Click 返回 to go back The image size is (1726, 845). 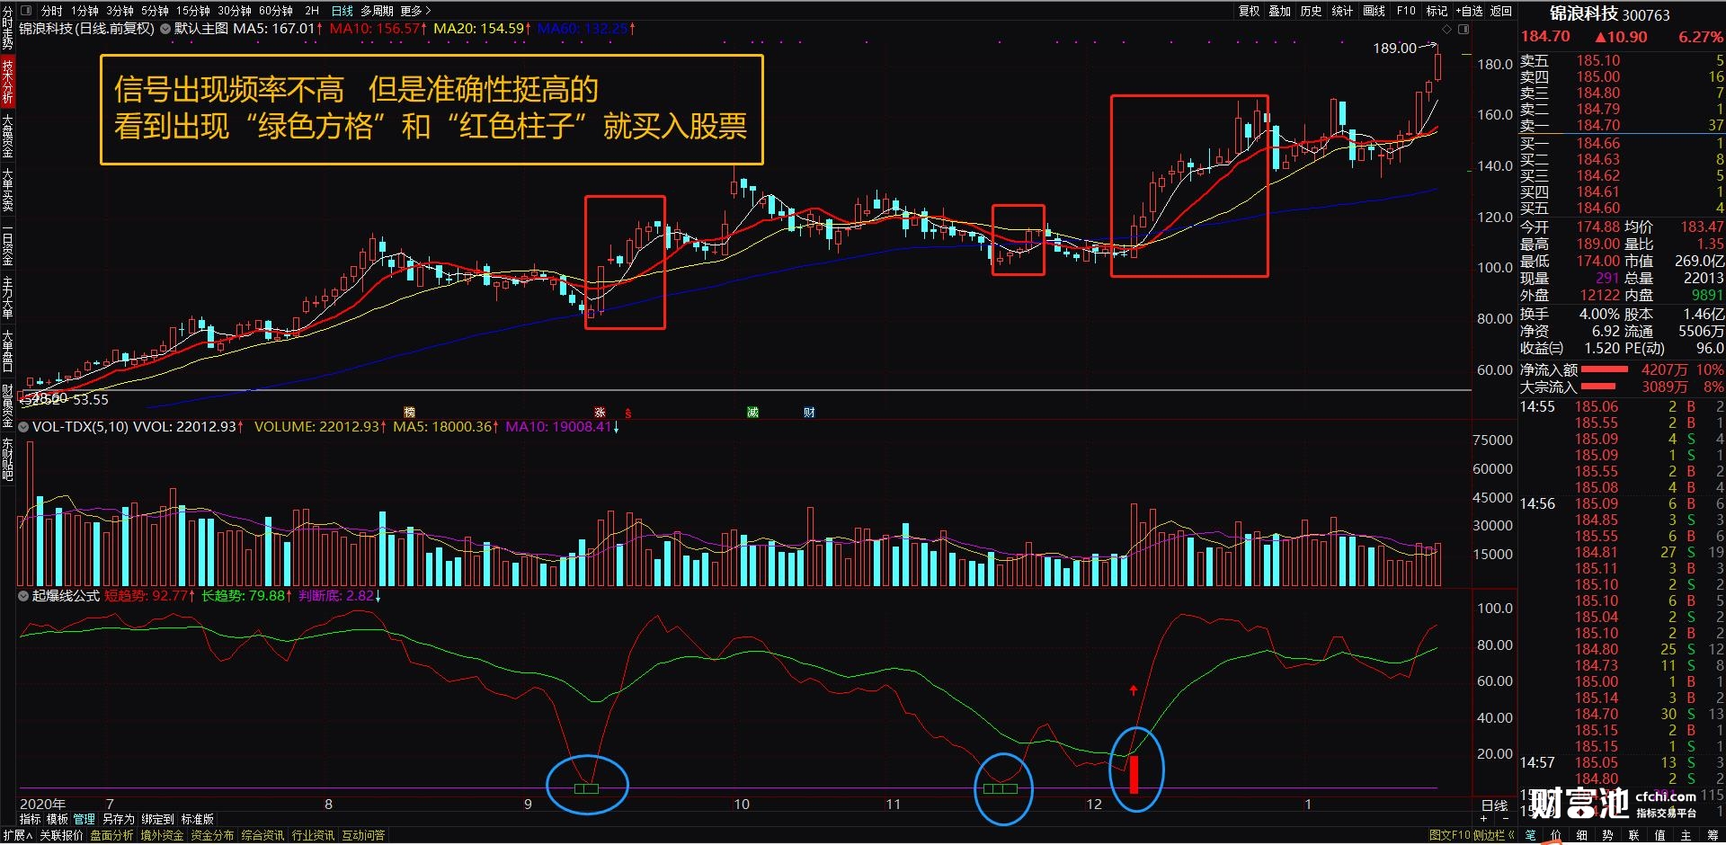pyautogui.click(x=1501, y=11)
